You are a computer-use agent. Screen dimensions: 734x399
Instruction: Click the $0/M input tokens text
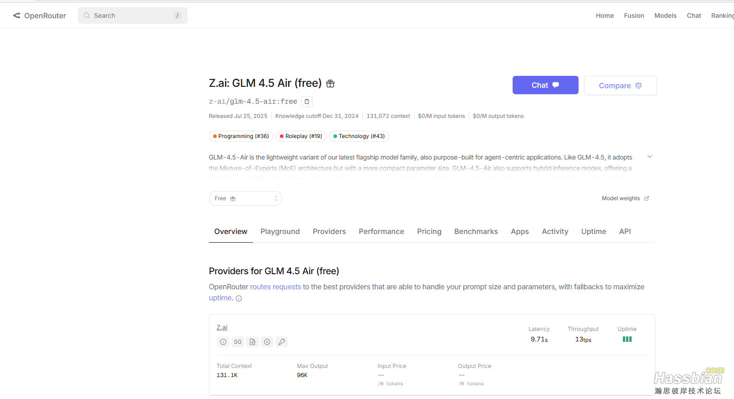[441, 116]
